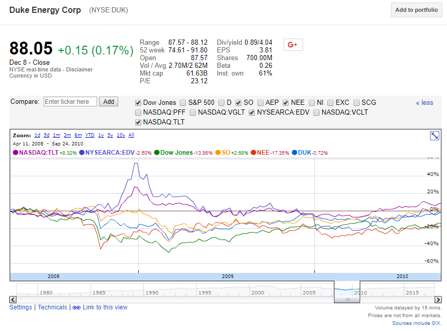Set chart zoom to YTD

coord(90,135)
